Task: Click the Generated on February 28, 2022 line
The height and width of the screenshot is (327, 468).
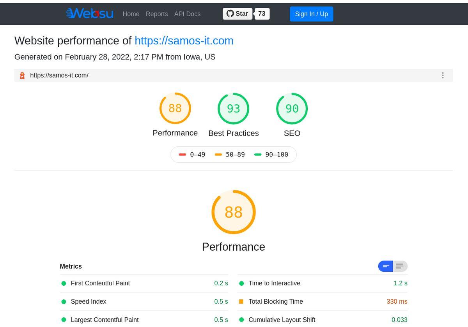Action: point(115,57)
